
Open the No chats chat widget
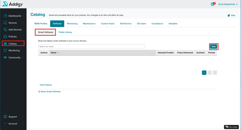click(x=231, y=127)
